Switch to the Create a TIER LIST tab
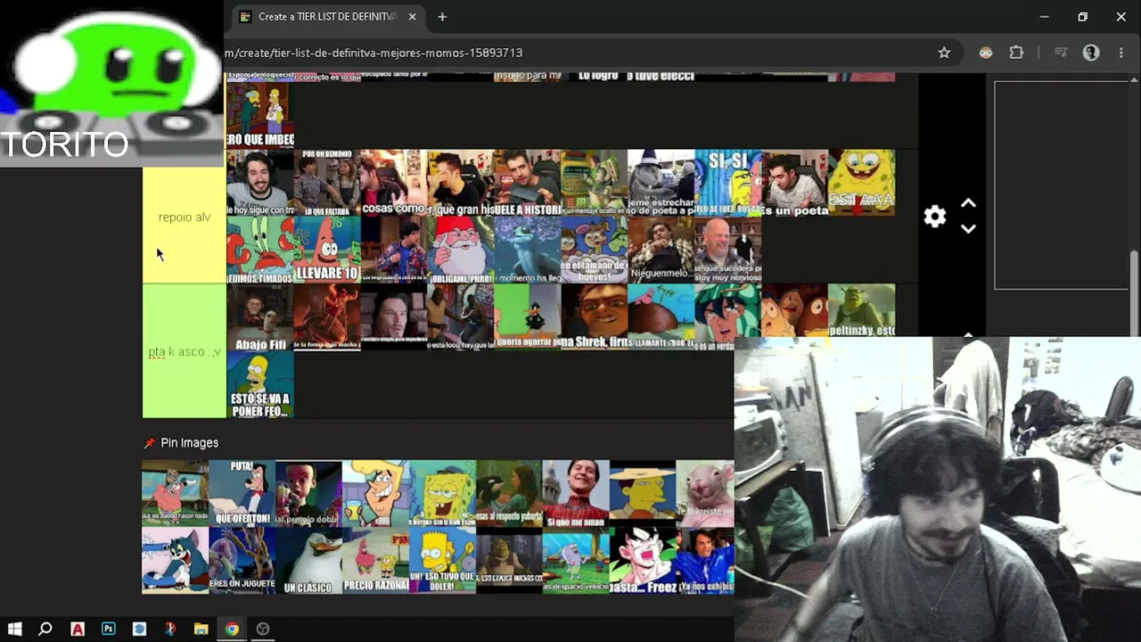 point(326,17)
